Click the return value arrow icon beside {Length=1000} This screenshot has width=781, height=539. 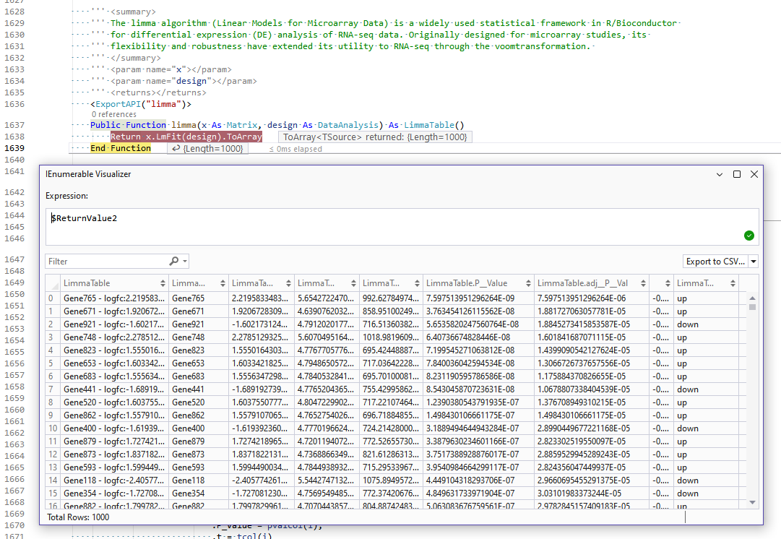point(175,148)
